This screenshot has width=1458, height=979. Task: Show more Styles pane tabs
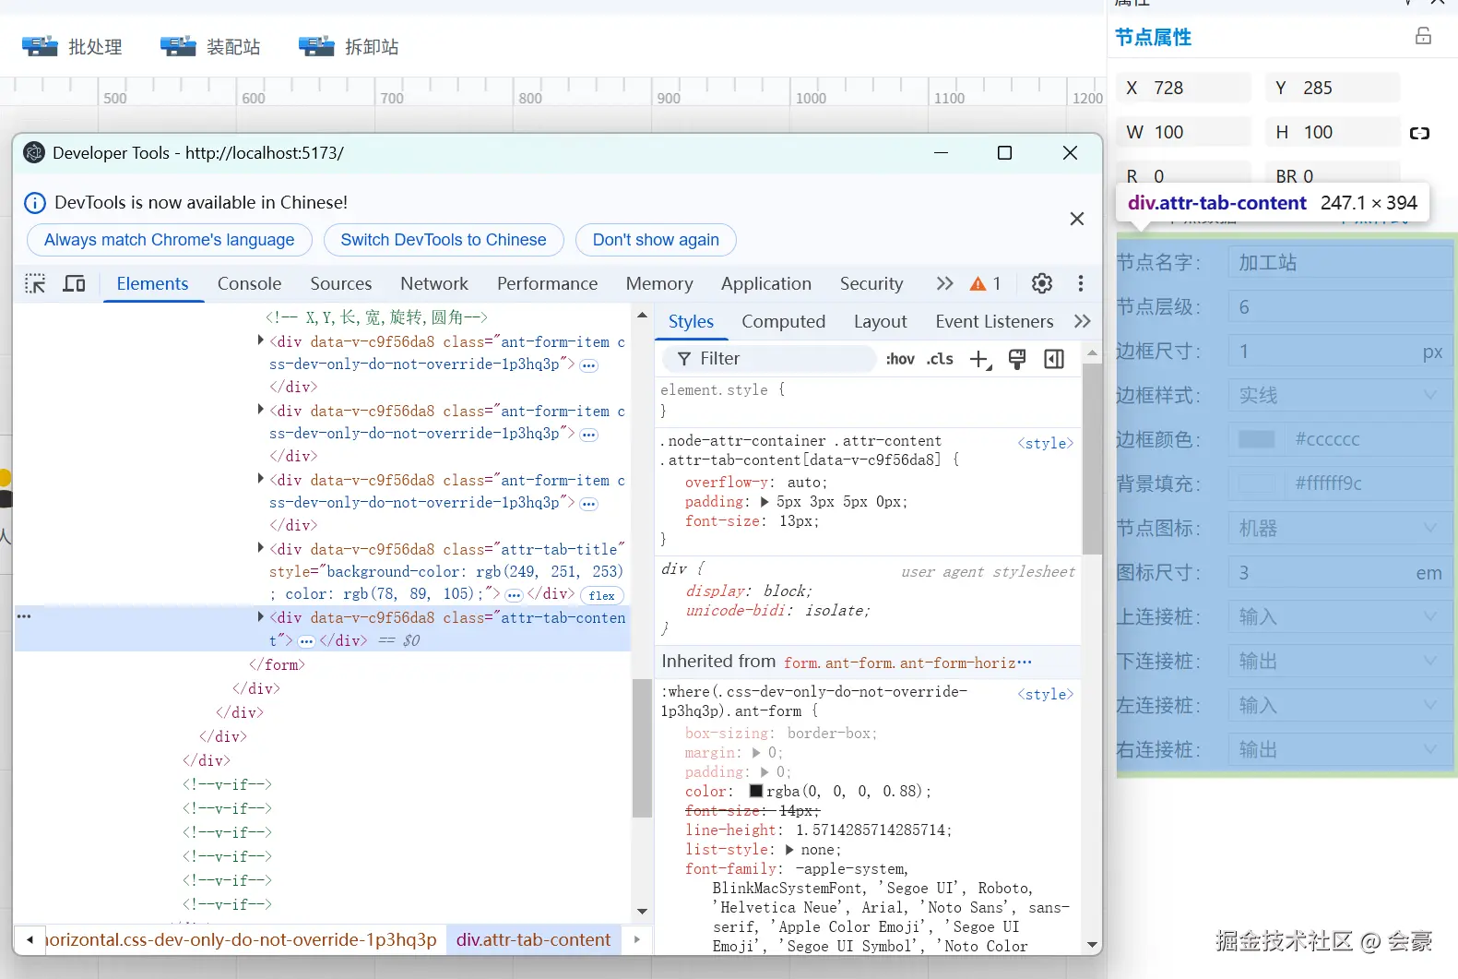coord(1083,321)
